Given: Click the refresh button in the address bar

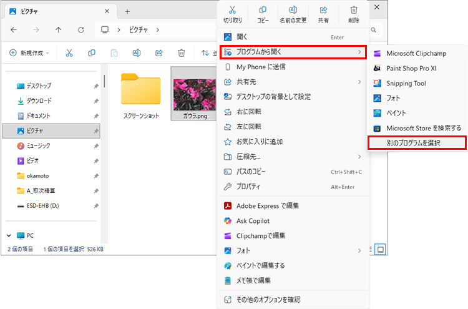Looking at the screenshot, I should [80, 29].
